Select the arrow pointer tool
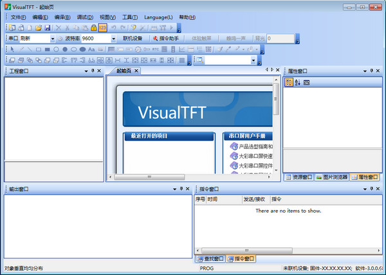386x275 pixels. [12, 49]
